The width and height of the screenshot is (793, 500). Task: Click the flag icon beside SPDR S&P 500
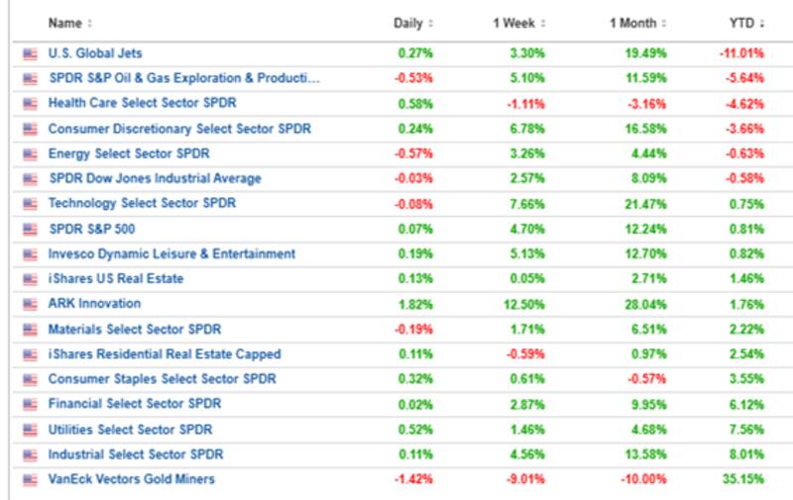[x=30, y=229]
